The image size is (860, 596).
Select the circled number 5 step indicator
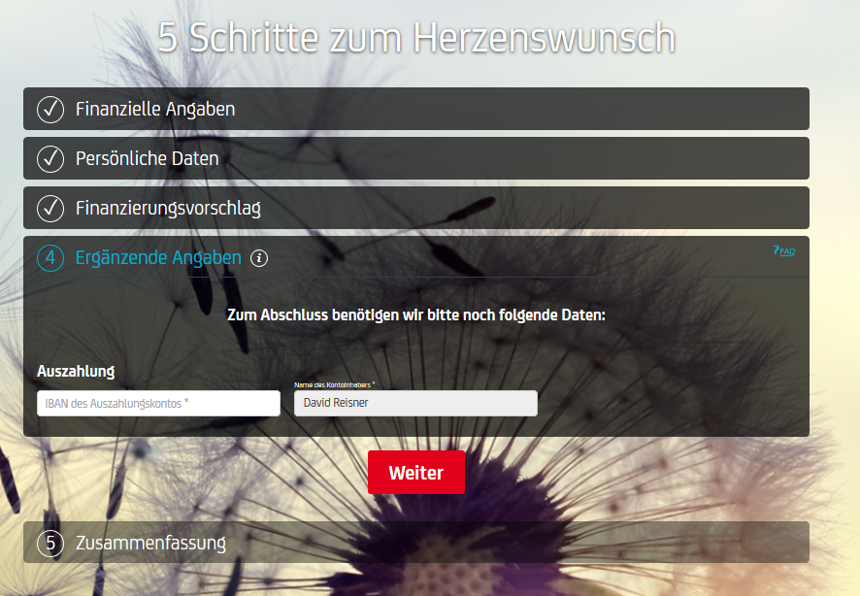point(50,542)
